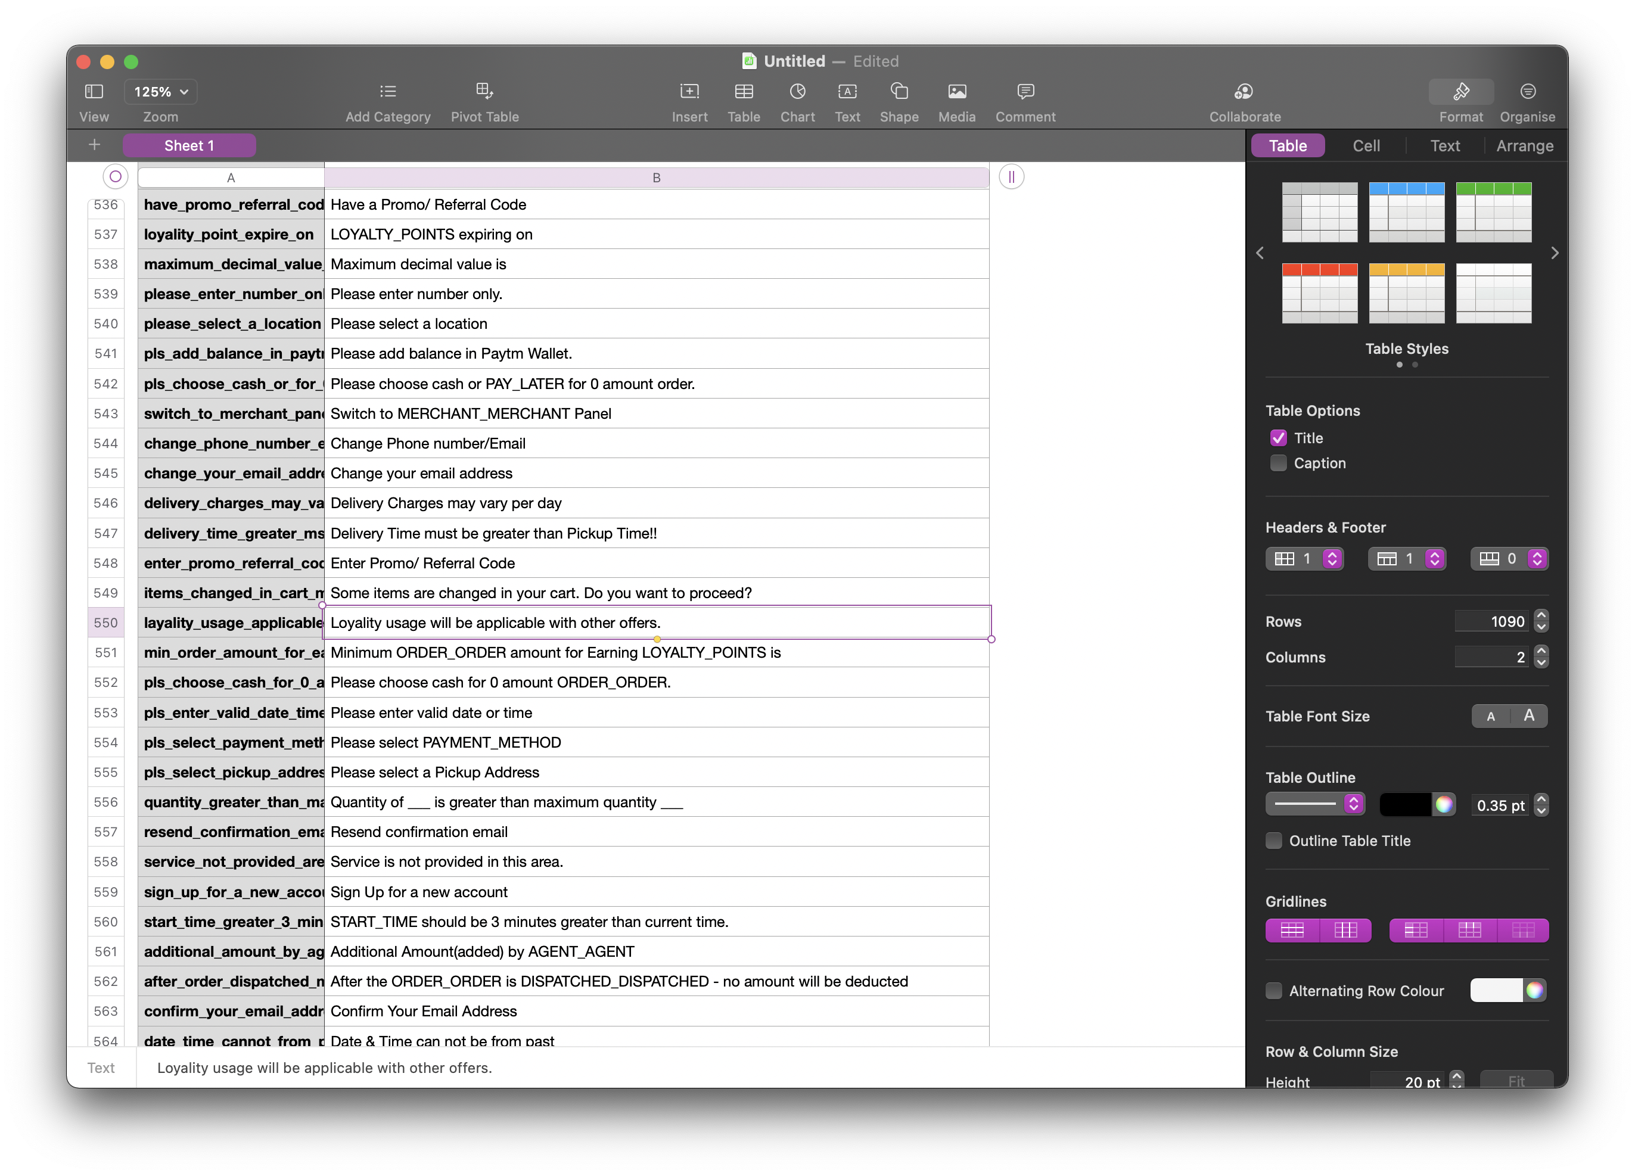The height and width of the screenshot is (1176, 1635).
Task: Open the header columns count popup
Action: tap(1304, 559)
